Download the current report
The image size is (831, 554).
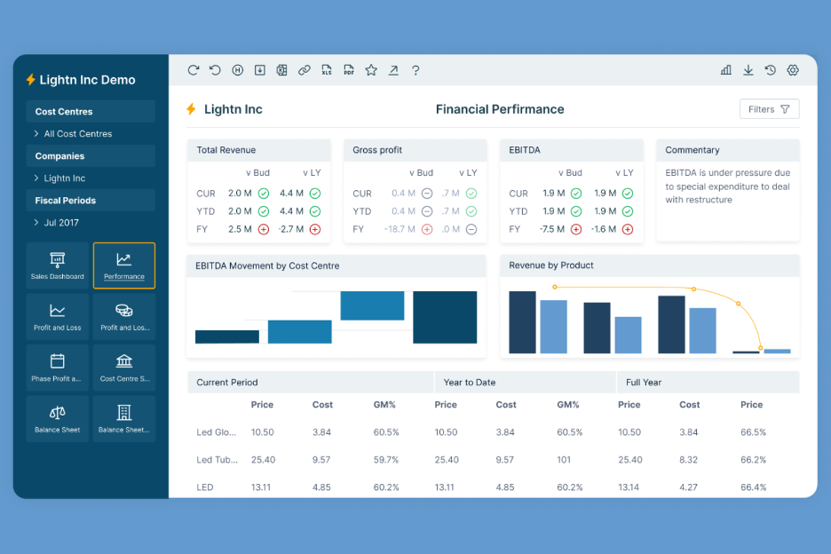[748, 69]
